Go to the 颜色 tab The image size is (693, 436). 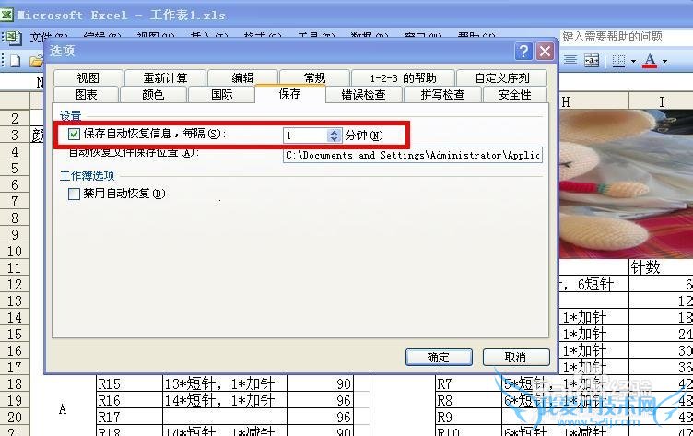(153, 95)
